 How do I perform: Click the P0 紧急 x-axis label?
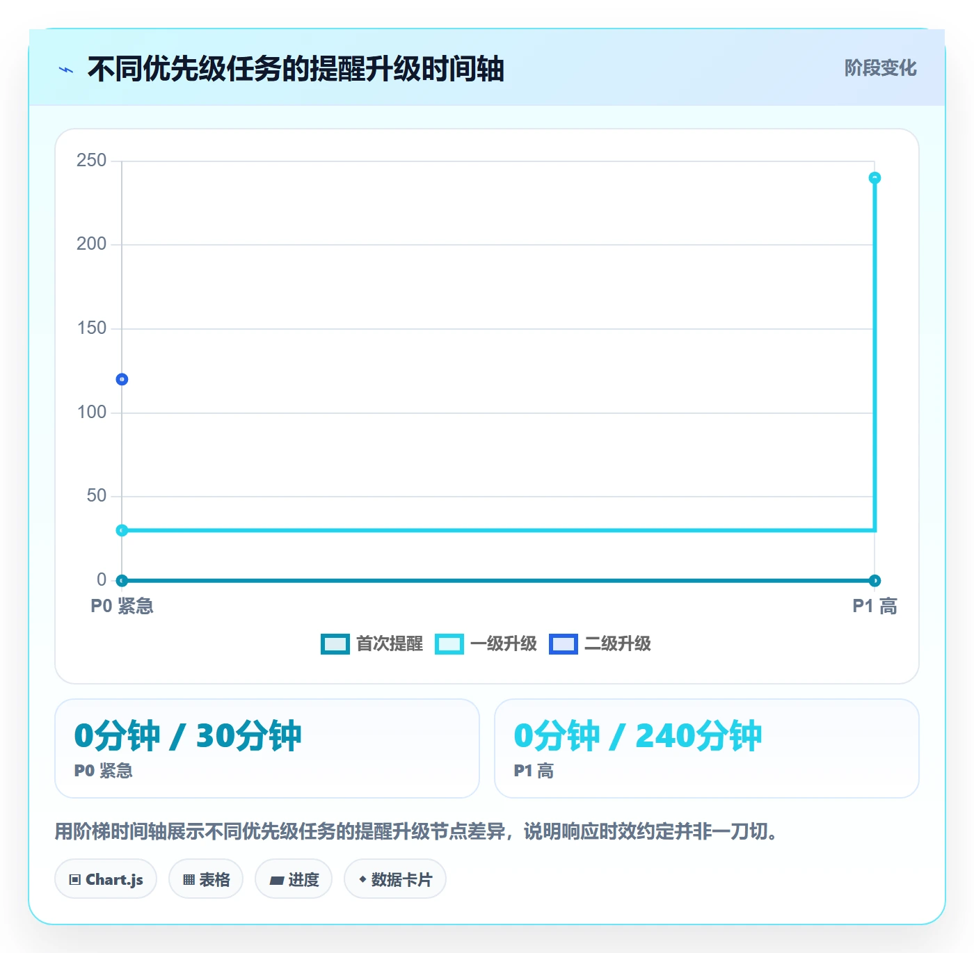tap(122, 607)
